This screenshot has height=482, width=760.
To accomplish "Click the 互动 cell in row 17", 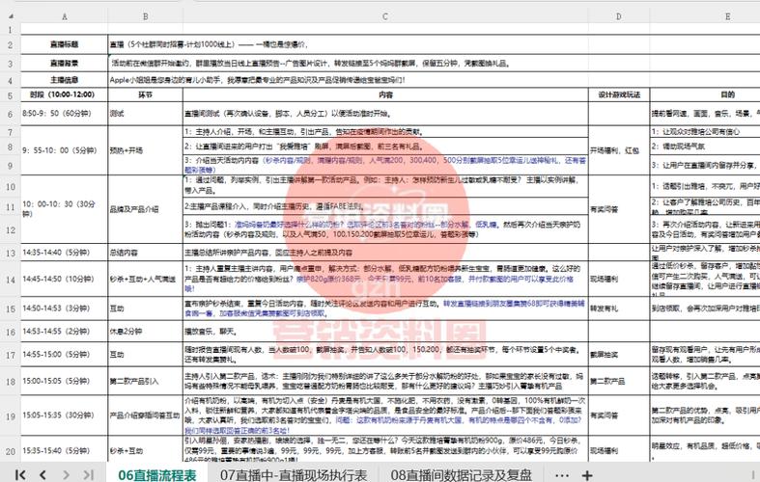I will 145,354.
